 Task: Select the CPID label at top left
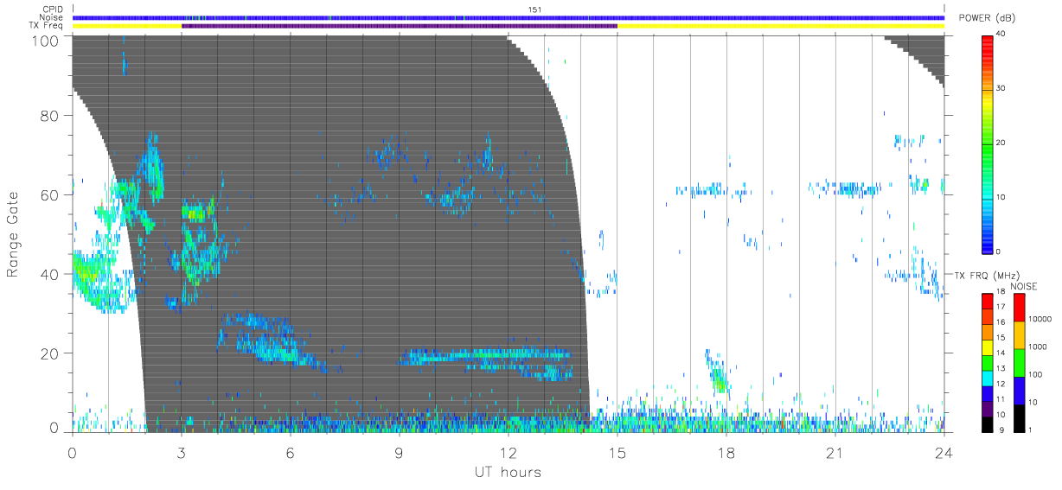click(53, 10)
